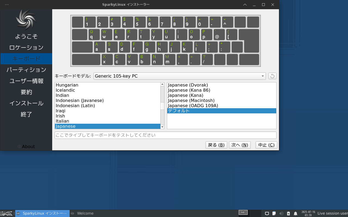Select Indonesian (Latin) layout
Viewport: 348px width, 217px height.
click(108, 106)
